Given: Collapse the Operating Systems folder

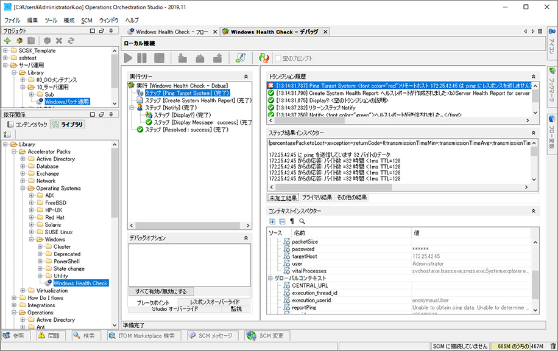Looking at the screenshot, I should point(23,189).
